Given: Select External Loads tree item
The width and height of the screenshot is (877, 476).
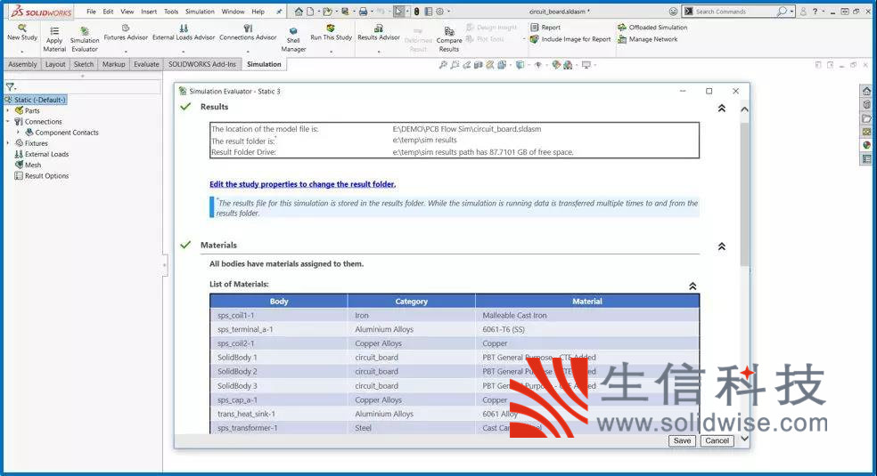Looking at the screenshot, I should tap(41, 154).
